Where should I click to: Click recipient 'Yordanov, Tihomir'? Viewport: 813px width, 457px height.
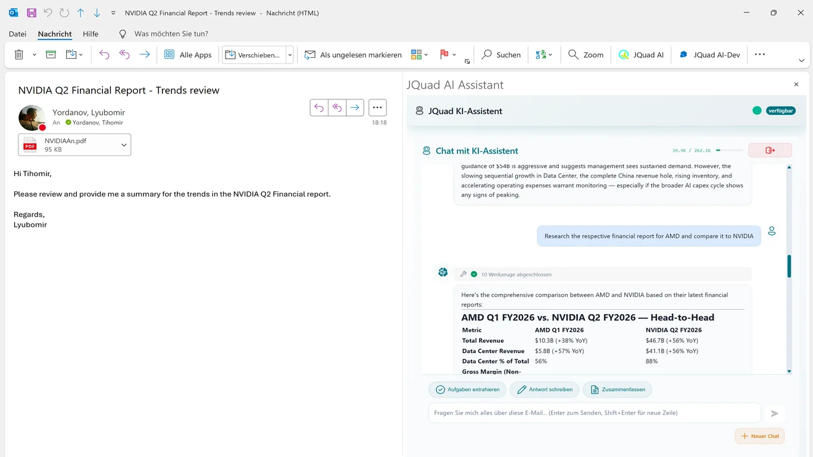[98, 123]
